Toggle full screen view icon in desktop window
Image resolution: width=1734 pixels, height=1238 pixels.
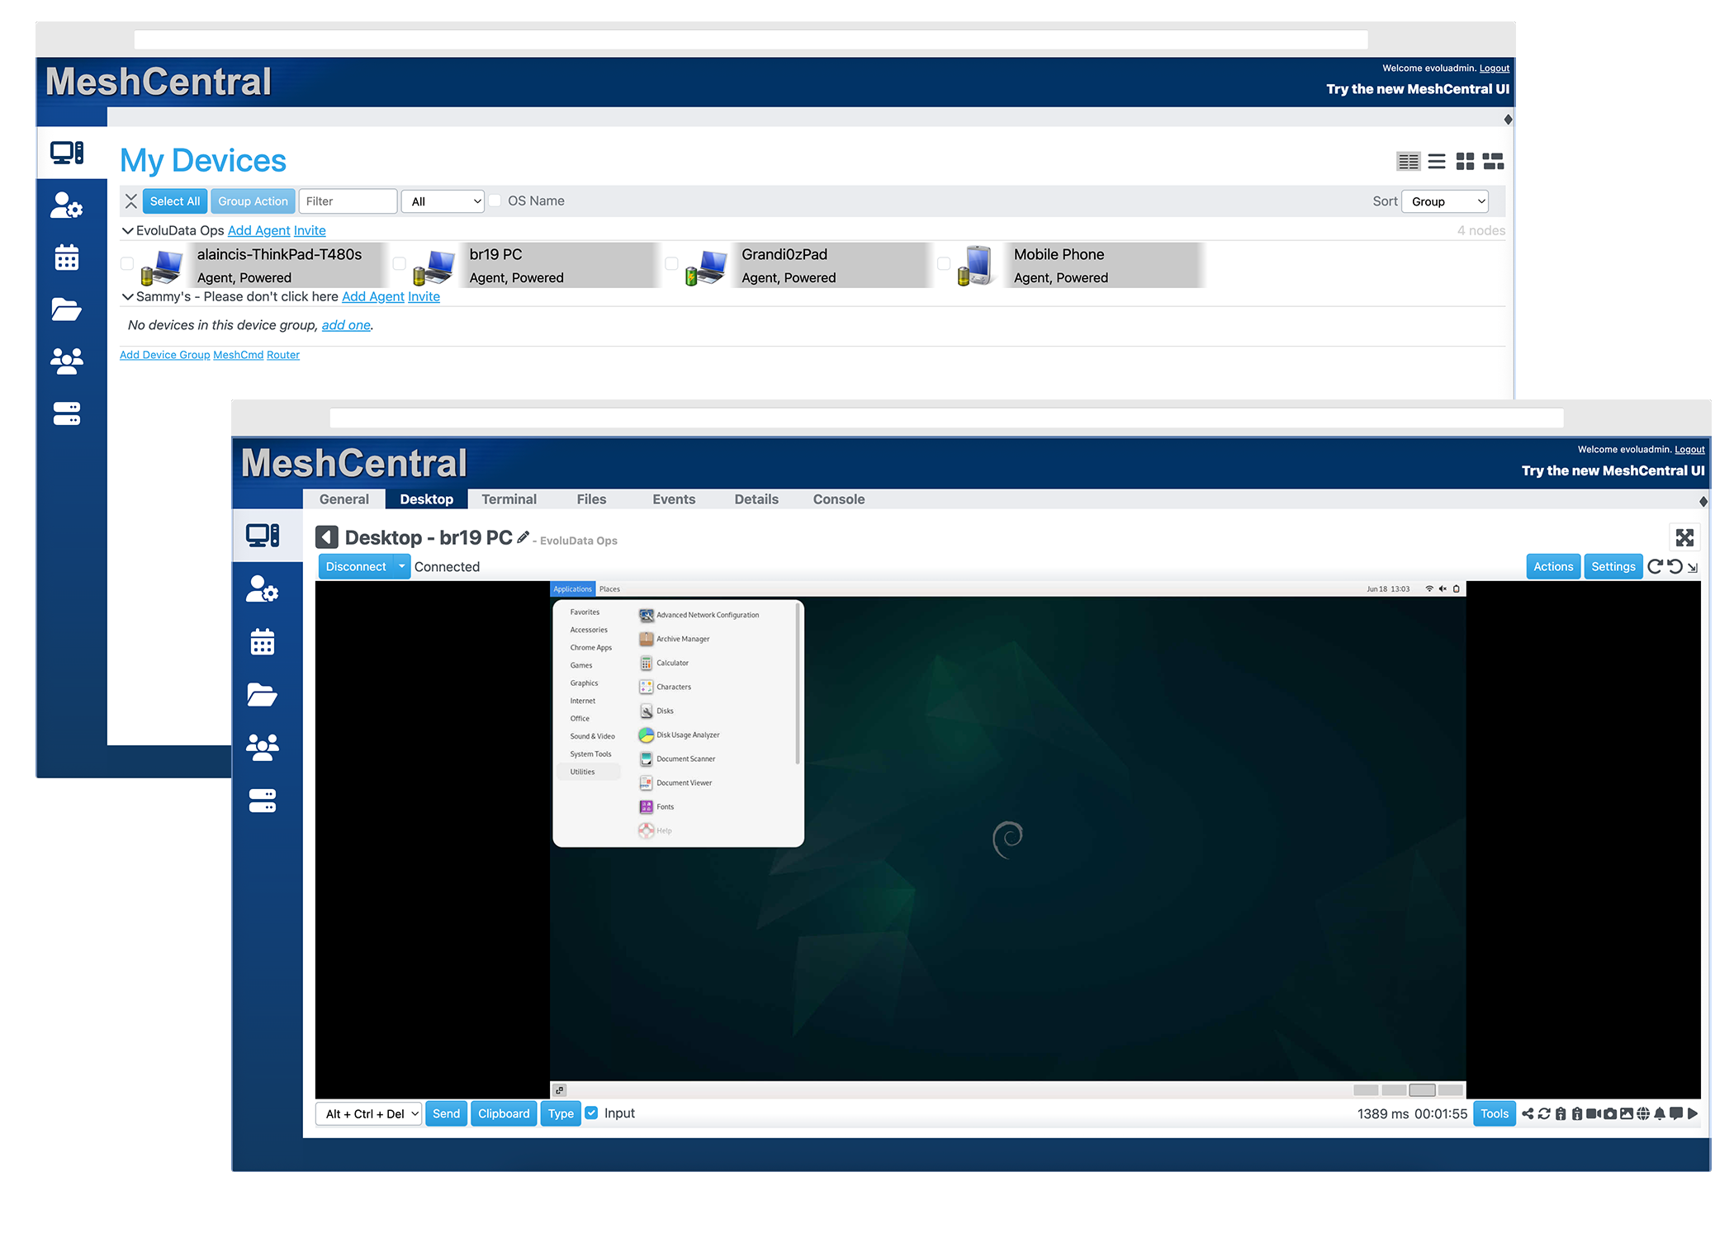pyautogui.click(x=1684, y=537)
